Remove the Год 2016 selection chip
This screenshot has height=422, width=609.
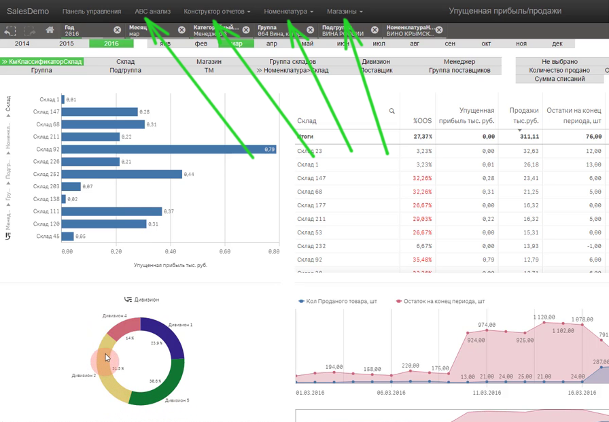coord(118,30)
